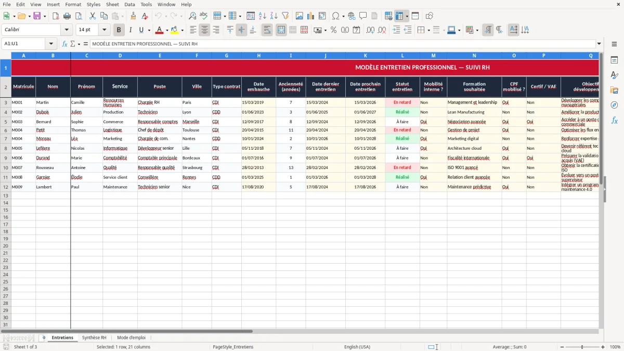Image resolution: width=624 pixels, height=351 pixels.
Task: Click the formula input line
Action: 343,44
